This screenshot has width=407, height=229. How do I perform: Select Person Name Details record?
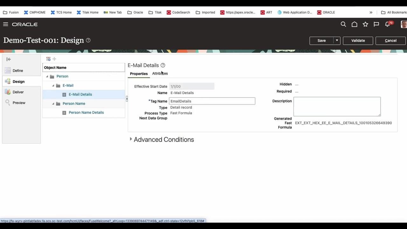point(86,113)
